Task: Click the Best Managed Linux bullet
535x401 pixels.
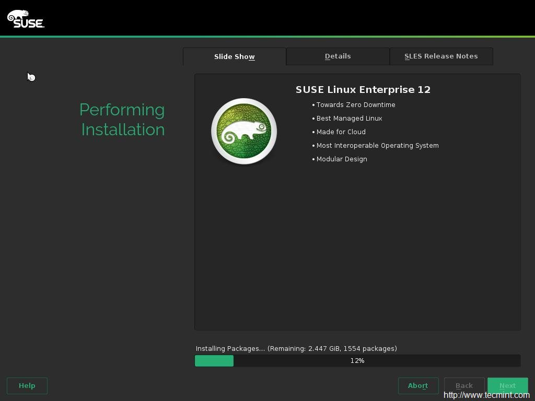Action: tap(349, 119)
